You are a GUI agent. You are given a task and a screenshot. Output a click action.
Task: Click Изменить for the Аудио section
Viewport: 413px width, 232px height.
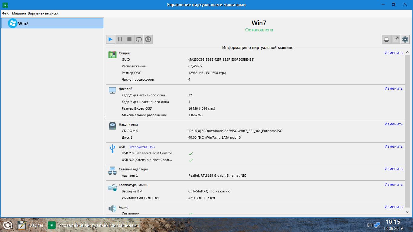click(394, 207)
